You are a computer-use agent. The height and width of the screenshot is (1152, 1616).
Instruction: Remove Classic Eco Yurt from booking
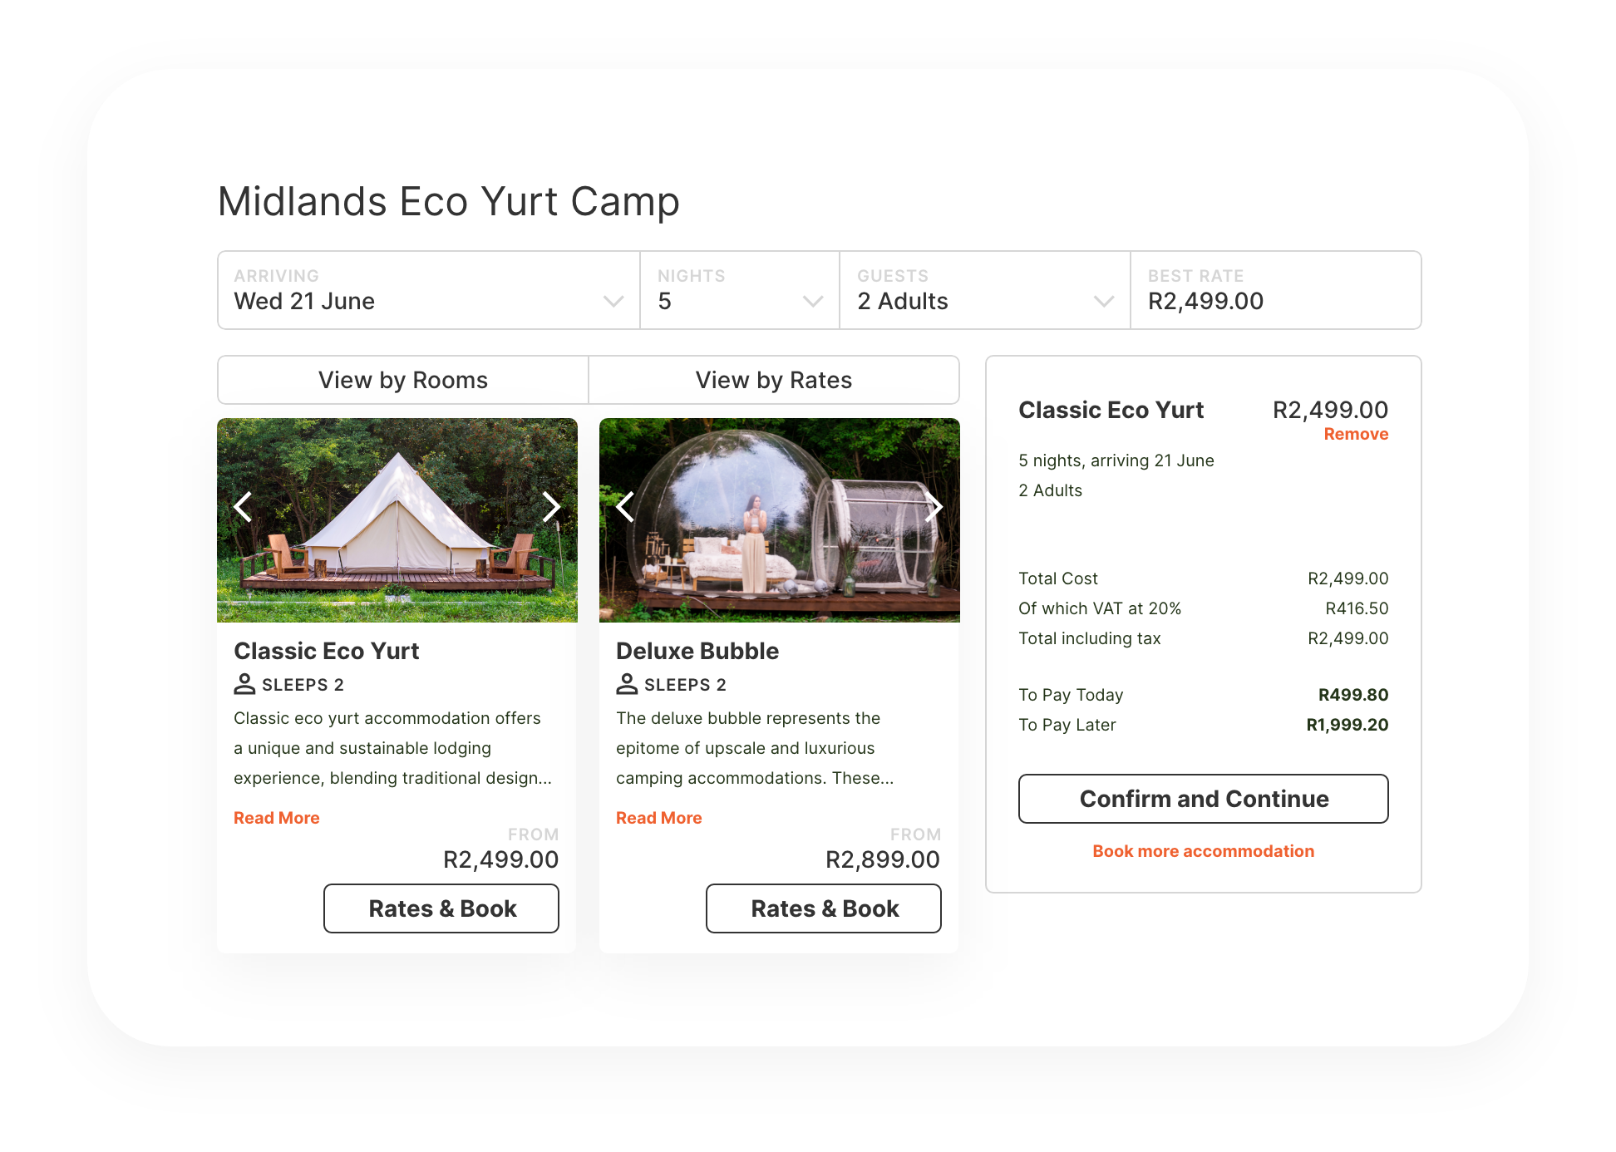1356,434
